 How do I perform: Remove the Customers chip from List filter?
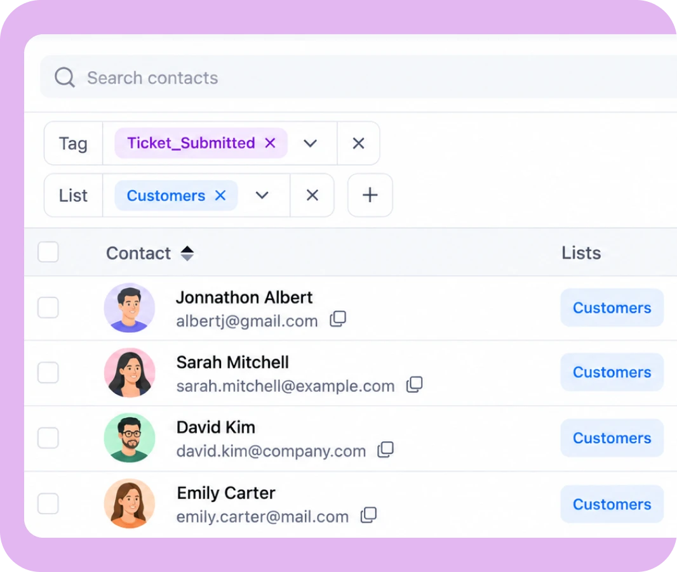click(220, 195)
